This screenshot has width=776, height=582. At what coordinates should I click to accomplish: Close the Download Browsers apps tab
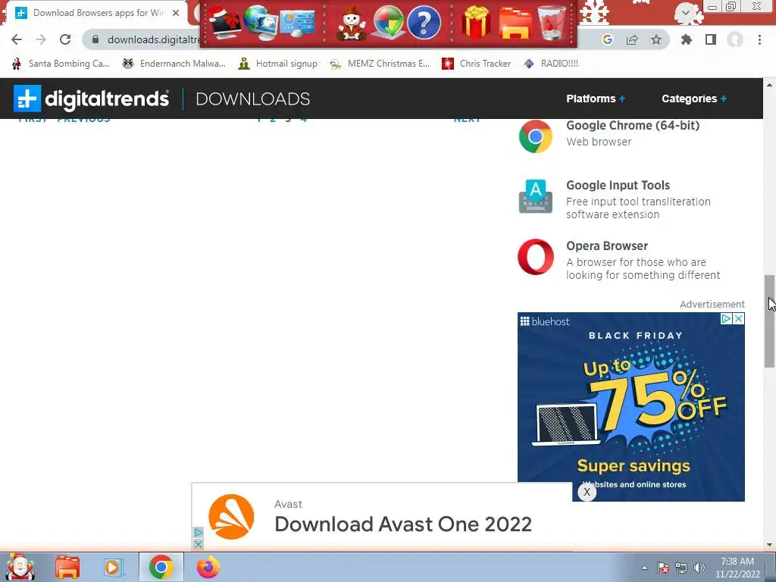[x=176, y=13]
